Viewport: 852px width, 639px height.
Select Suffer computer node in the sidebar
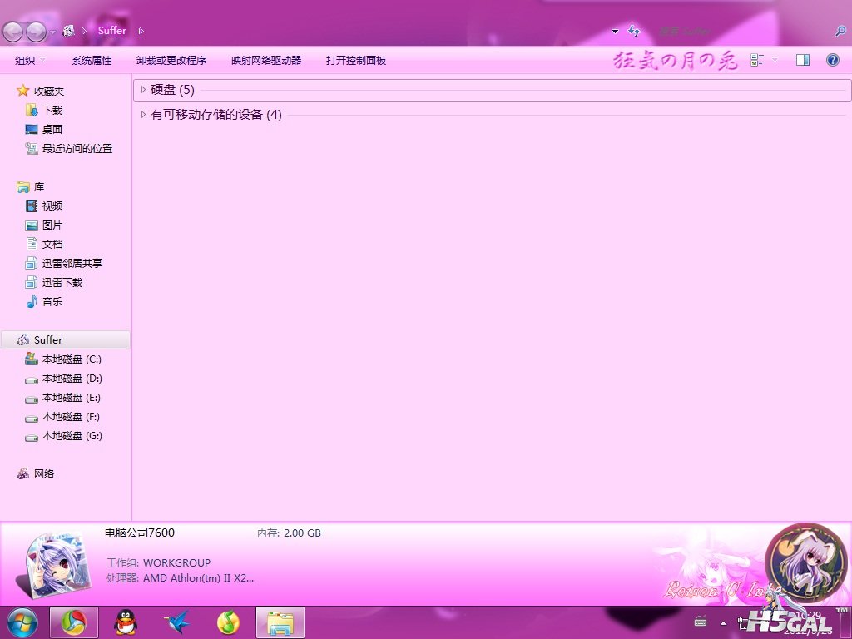66,340
